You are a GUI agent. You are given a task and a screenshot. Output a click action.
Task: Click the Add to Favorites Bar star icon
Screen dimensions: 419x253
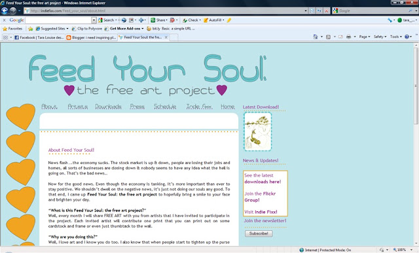[31, 29]
